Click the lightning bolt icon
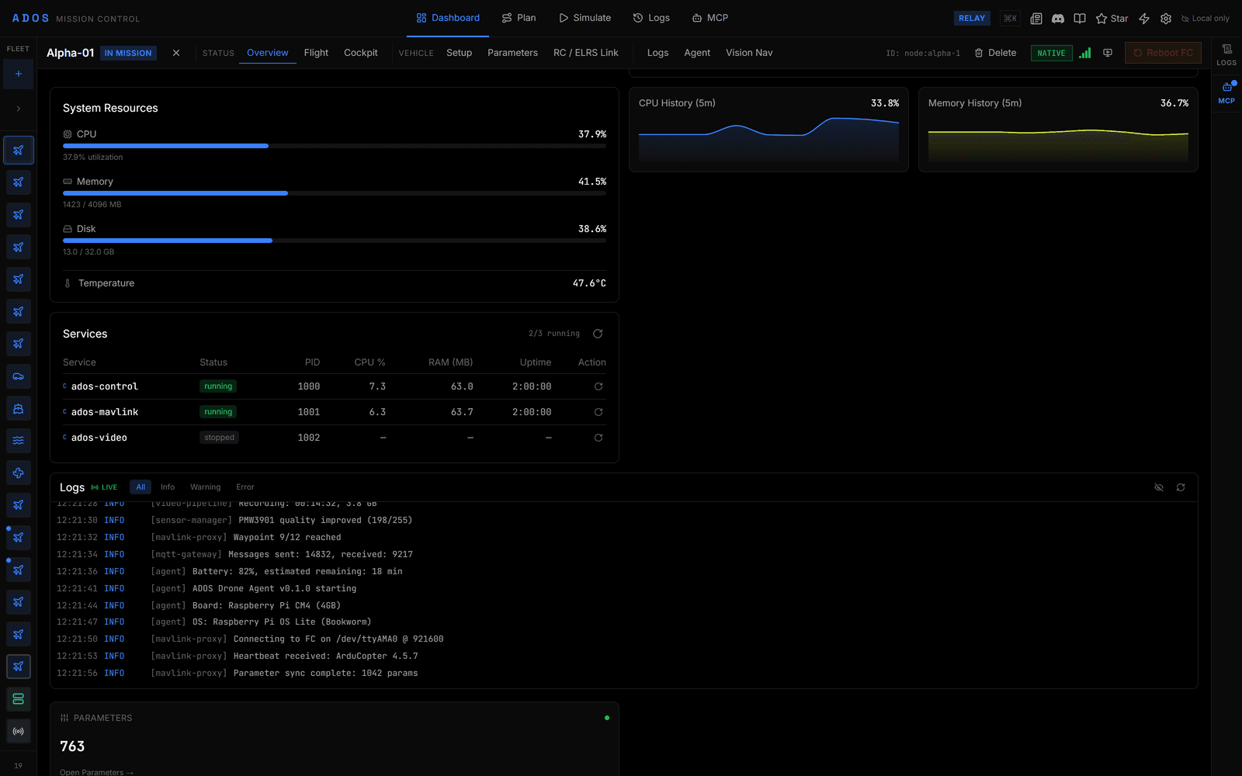The image size is (1242, 776). tap(1144, 19)
